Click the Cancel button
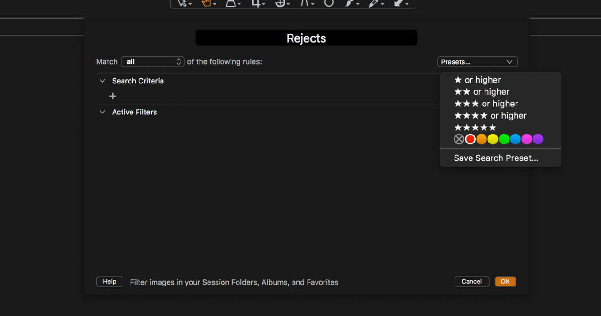Image resolution: width=601 pixels, height=316 pixels. (472, 281)
